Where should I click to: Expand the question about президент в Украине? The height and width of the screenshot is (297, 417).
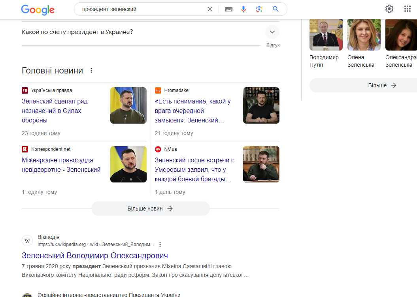point(272,32)
